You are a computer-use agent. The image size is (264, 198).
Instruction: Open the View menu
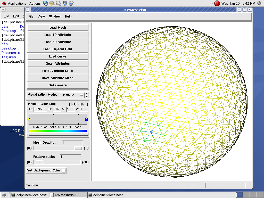41,16
